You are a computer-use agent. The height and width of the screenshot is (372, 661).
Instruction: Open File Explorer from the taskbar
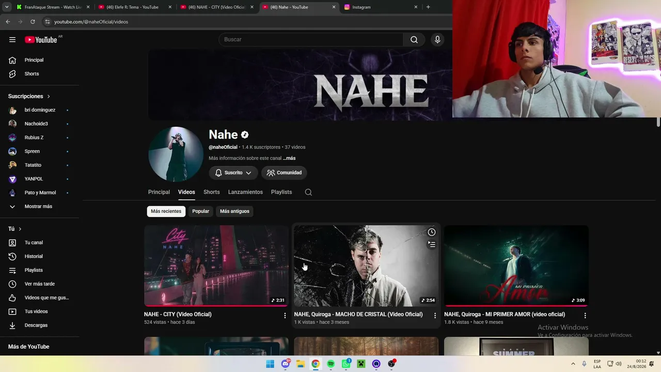click(301, 364)
